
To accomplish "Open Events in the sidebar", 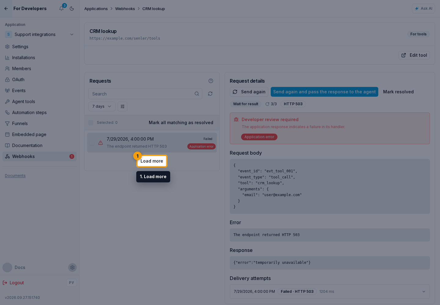I will (40, 91).
